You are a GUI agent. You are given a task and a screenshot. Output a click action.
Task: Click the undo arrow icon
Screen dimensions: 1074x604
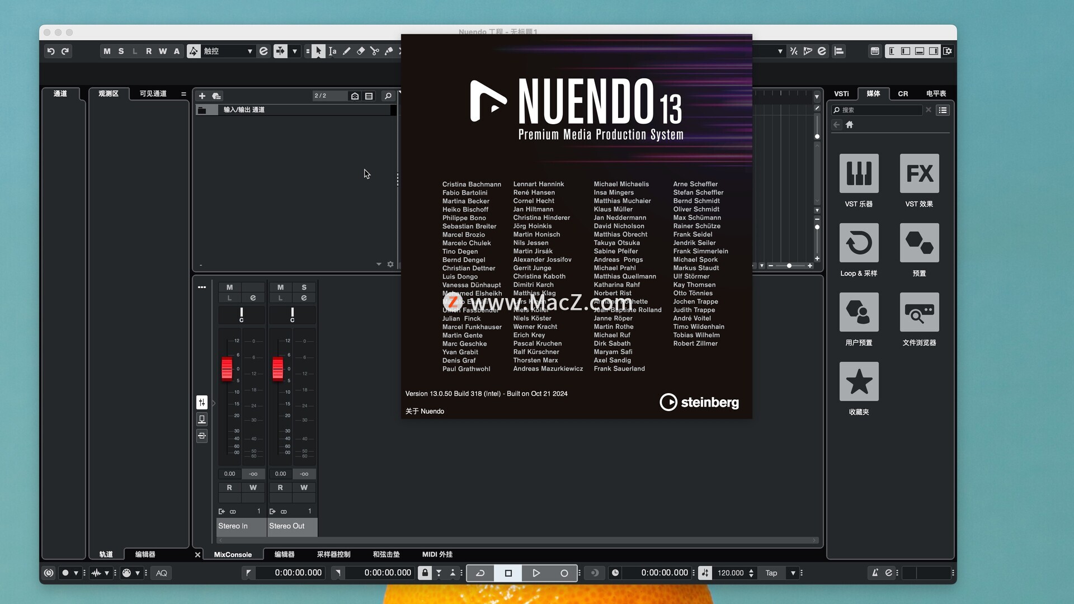point(51,51)
